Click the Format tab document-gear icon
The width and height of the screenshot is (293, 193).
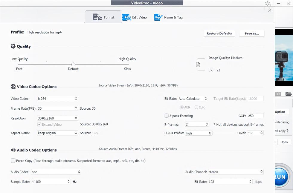point(97,17)
